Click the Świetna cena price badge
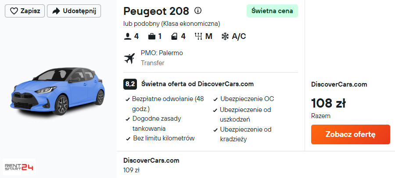 (x=272, y=11)
